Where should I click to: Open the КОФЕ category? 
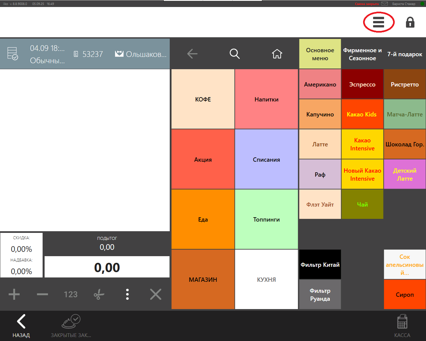click(x=203, y=99)
